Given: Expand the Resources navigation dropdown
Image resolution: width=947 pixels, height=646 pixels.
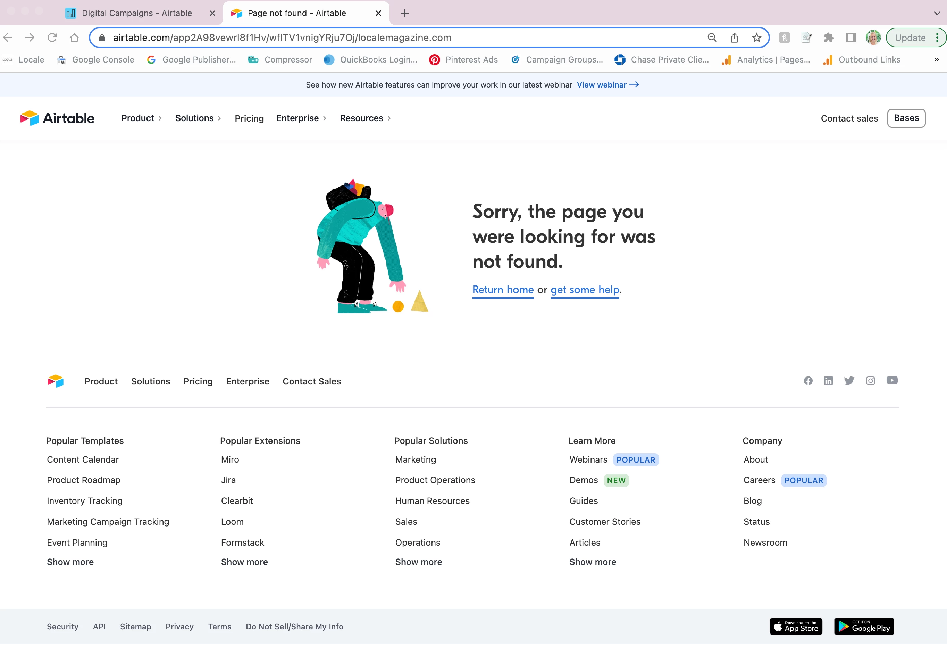Looking at the screenshot, I should pyautogui.click(x=365, y=118).
